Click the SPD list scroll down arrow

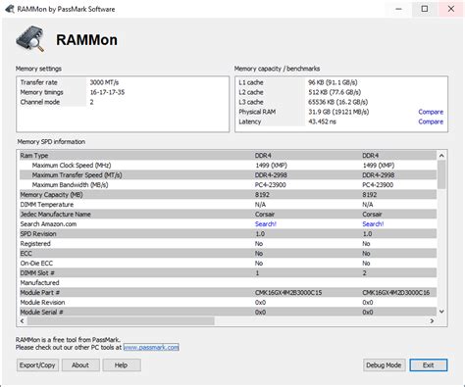coord(441,312)
